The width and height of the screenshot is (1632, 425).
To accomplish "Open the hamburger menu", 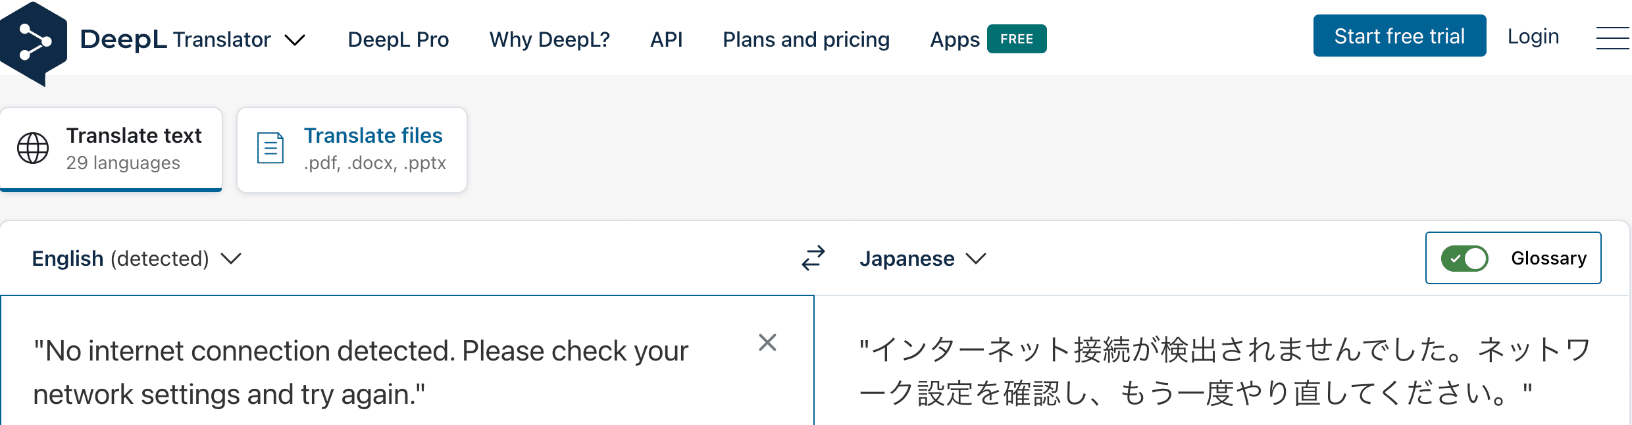I will coord(1612,38).
